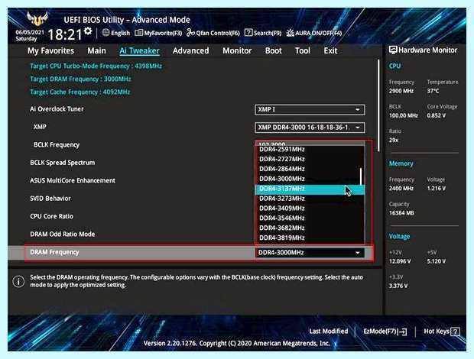The width and height of the screenshot is (474, 359).
Task: Click the 16384 MB capacity value
Action: pyautogui.click(x=401, y=213)
